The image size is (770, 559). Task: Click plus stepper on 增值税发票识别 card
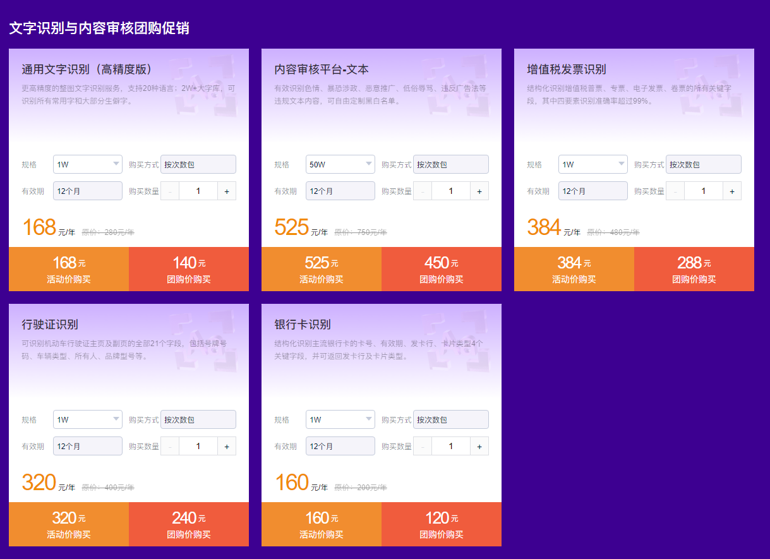[x=732, y=191]
